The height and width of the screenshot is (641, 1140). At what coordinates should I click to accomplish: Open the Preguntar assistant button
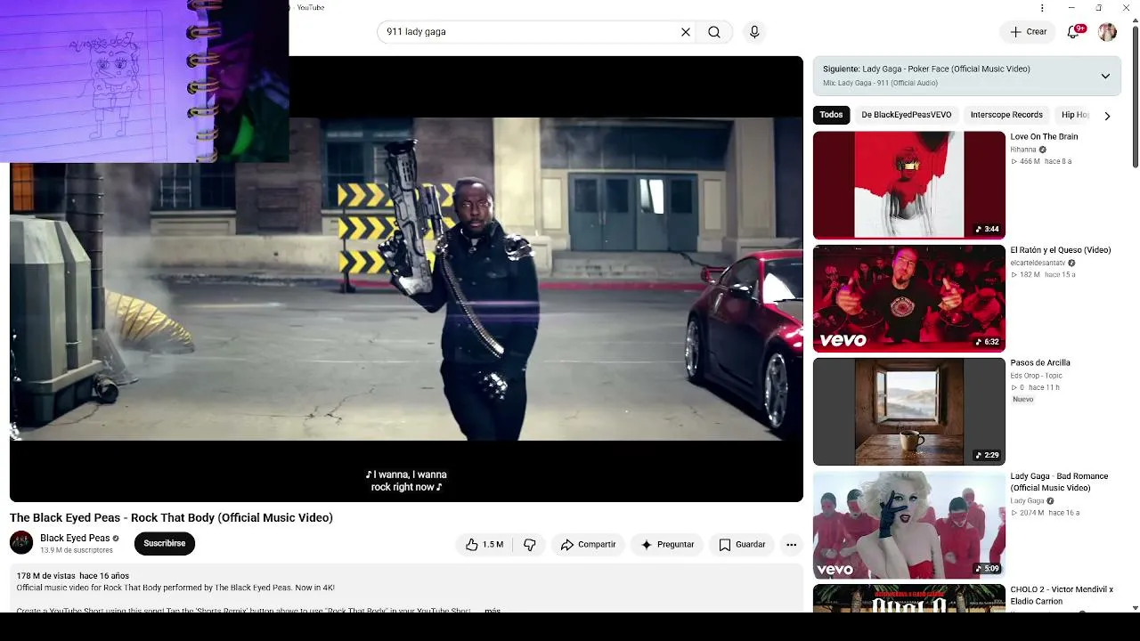coord(667,545)
